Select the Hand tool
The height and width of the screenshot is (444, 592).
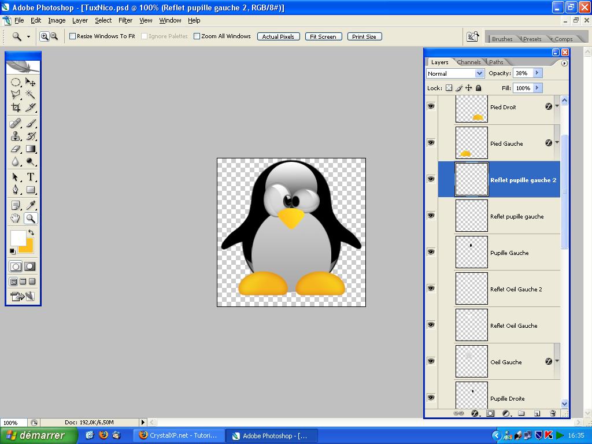(x=16, y=218)
